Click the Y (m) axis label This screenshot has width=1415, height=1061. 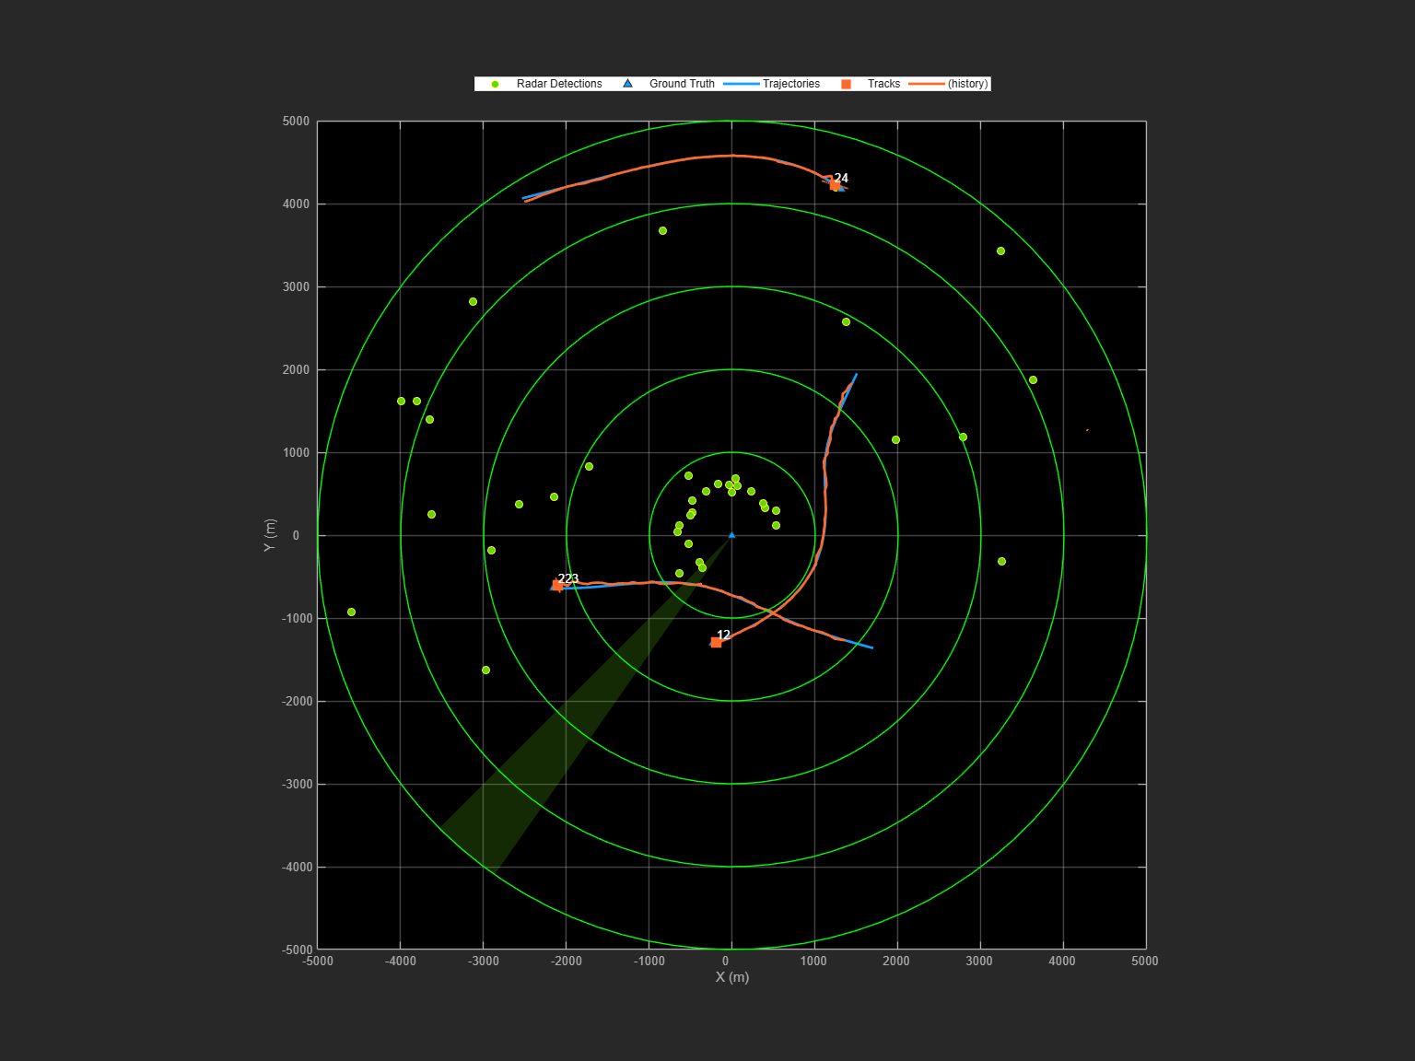pyautogui.click(x=269, y=535)
